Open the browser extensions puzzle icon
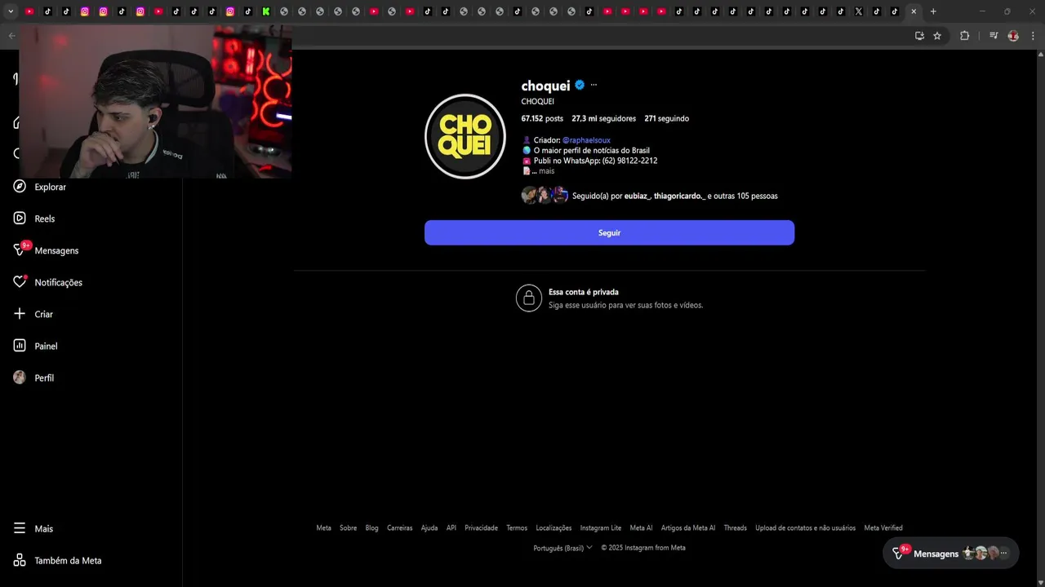This screenshot has width=1045, height=587. coord(964,36)
